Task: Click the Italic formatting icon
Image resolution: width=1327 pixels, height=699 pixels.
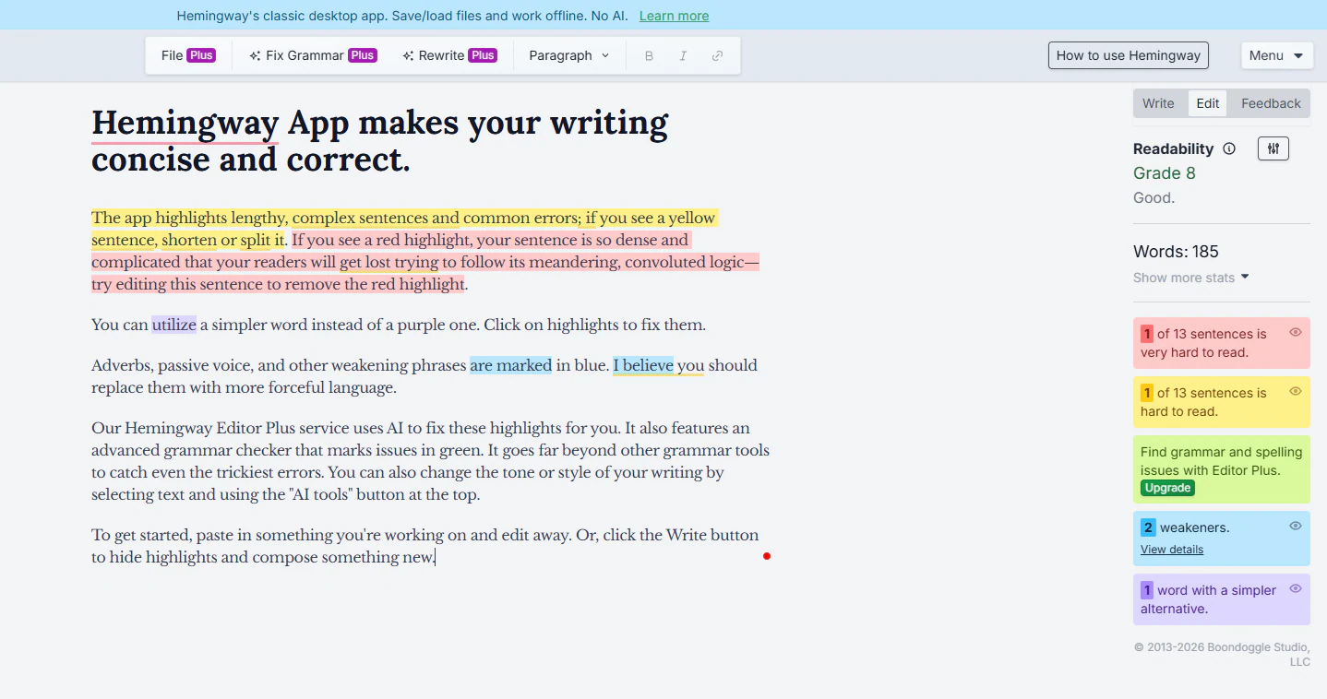Action: pos(683,55)
